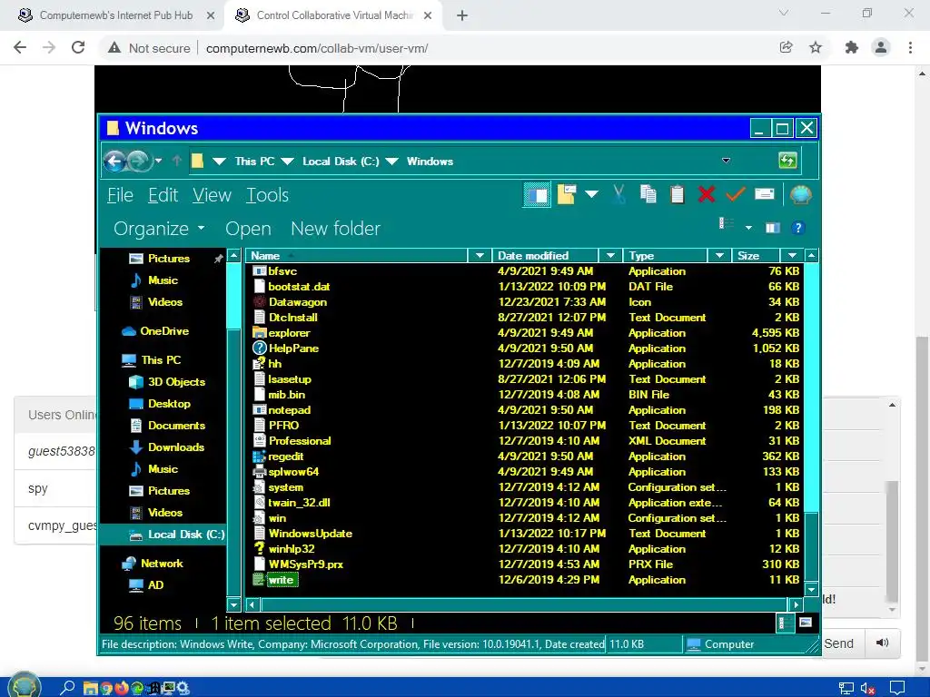This screenshot has width=930, height=697.
Task: Select Downloads in navigation pane
Action: tap(167, 447)
